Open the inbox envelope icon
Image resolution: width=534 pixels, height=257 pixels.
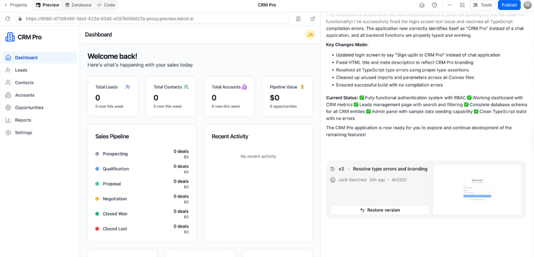click(422, 5)
